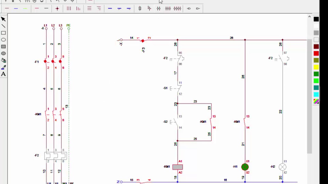
Task: Pick the bright red color swatch
Action: point(316,53)
